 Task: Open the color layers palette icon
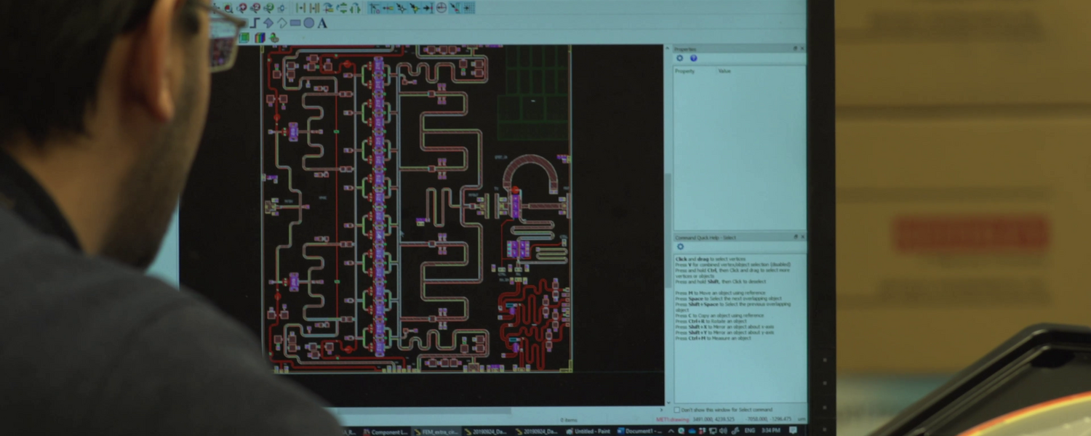click(260, 38)
